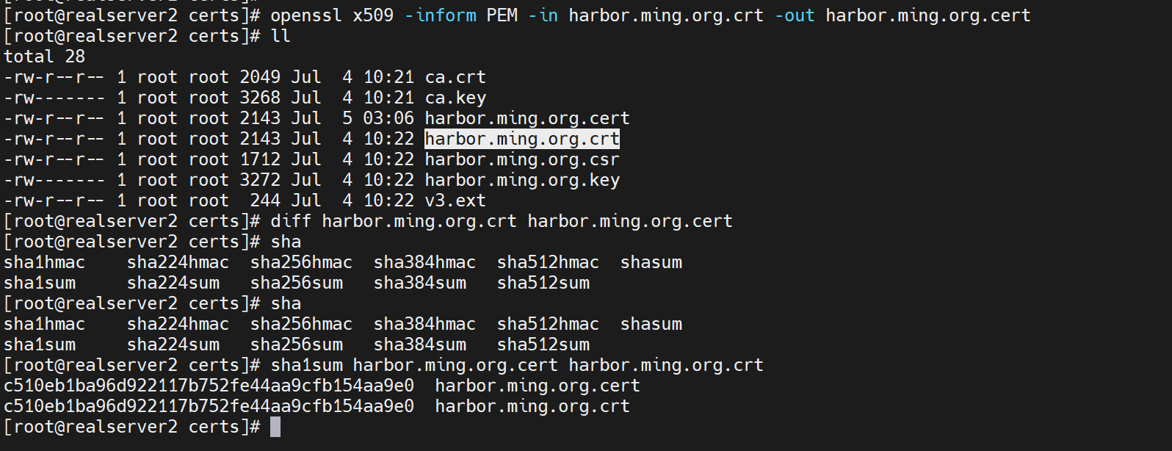Click the -inform option in openssl command
The image size is (1172, 451).
[x=440, y=15]
